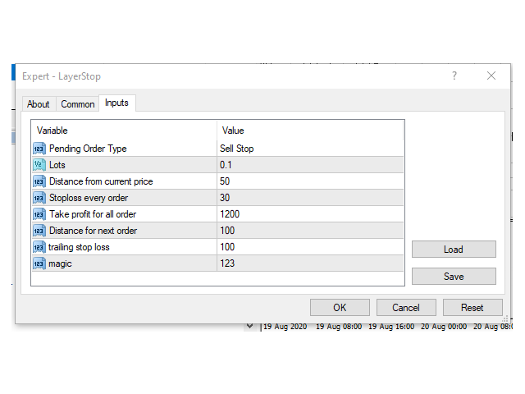Click the icon beside Take profit for all order
The image size is (525, 394).
(39, 214)
